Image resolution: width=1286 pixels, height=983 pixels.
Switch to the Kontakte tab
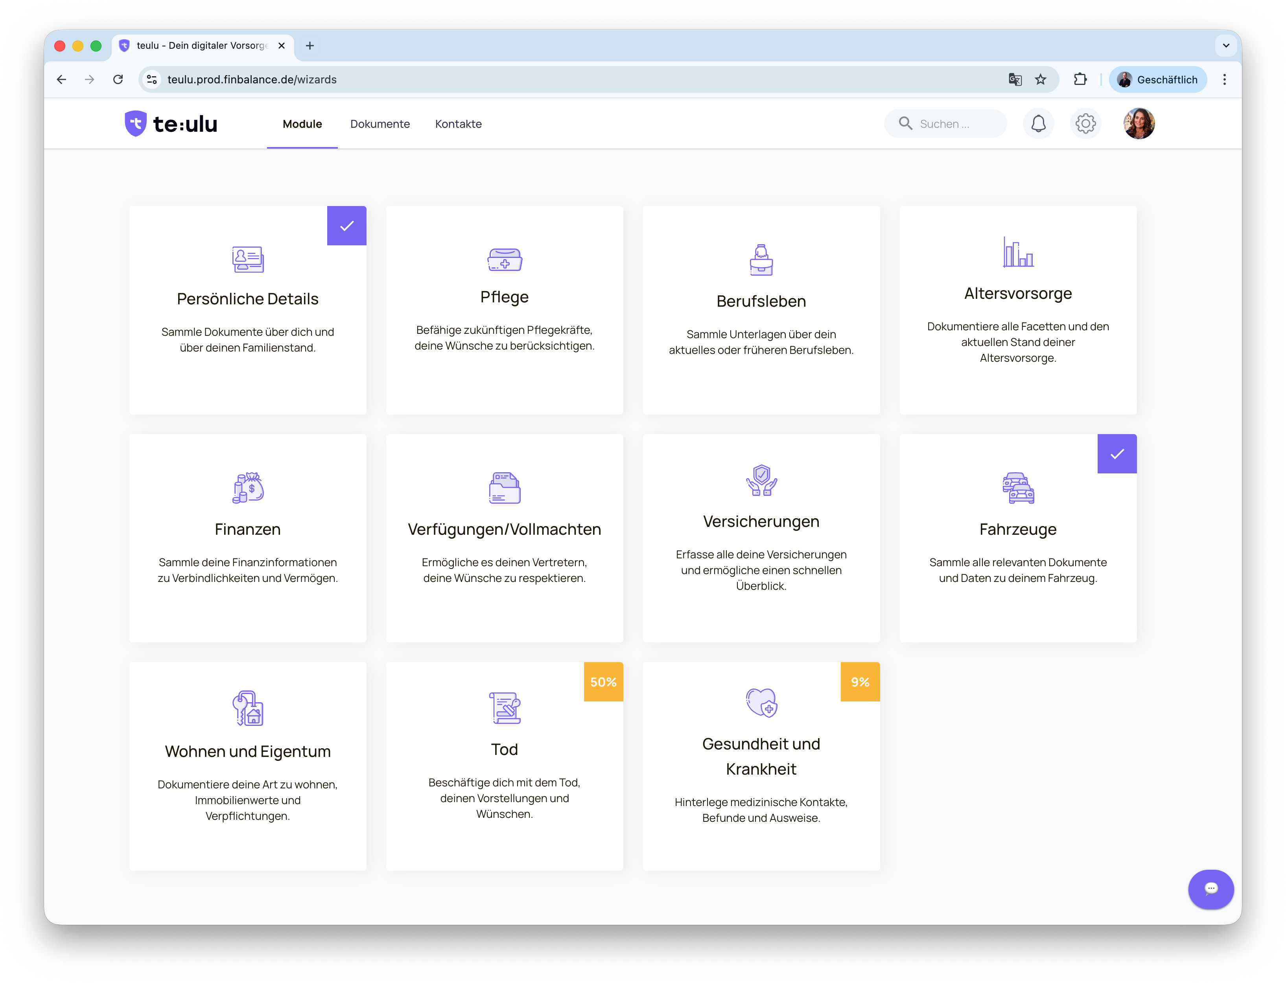click(x=458, y=124)
